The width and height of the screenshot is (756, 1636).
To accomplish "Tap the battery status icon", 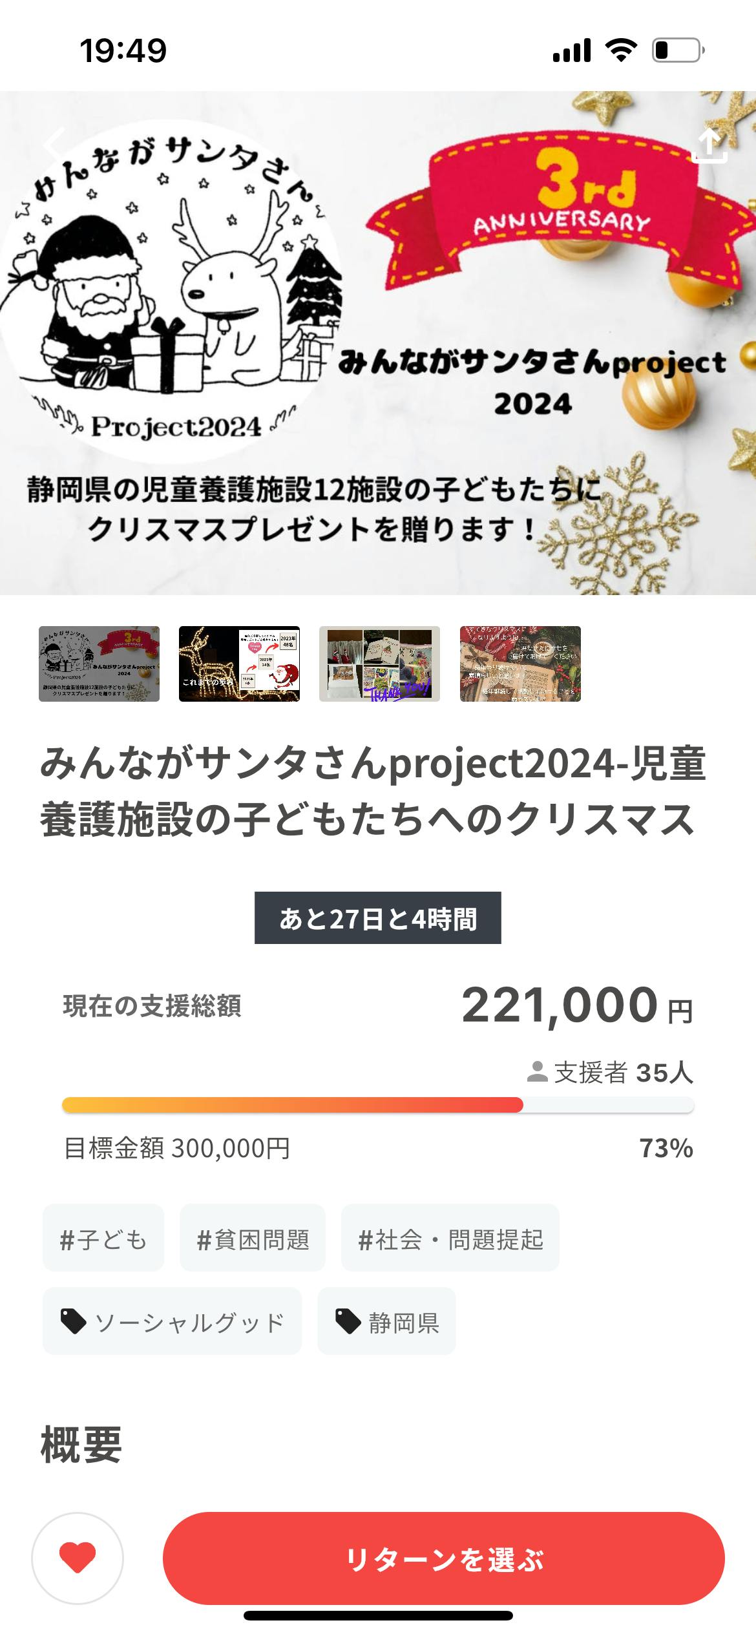I will (x=677, y=50).
